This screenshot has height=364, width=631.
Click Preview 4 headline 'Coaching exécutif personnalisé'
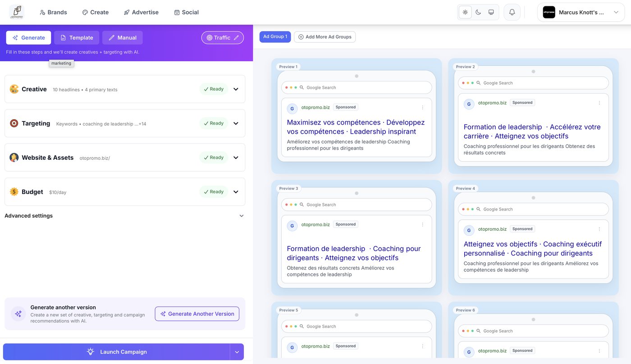pyautogui.click(x=533, y=249)
